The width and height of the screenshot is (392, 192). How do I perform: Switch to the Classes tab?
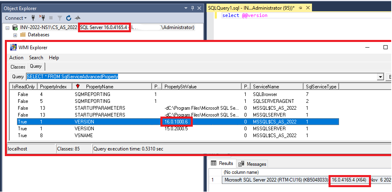point(18,67)
